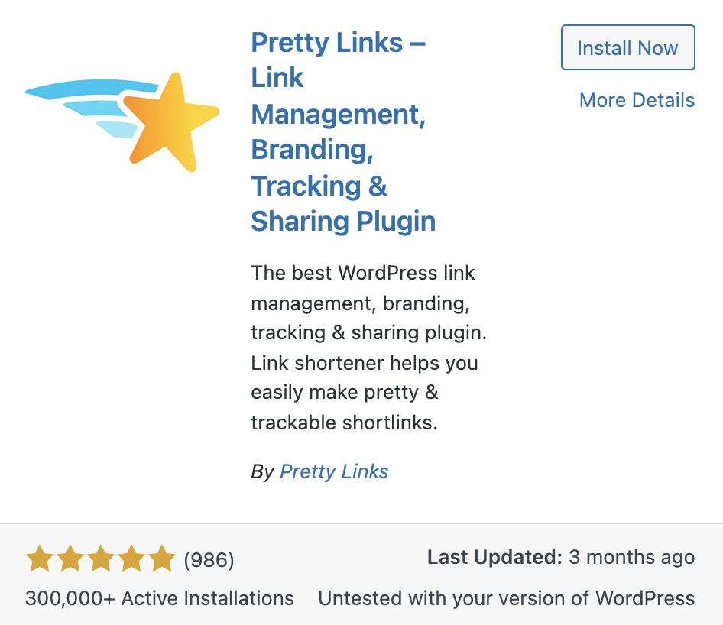Open the Pretty Links author profile
This screenshot has height=625, width=723.
[x=334, y=471]
